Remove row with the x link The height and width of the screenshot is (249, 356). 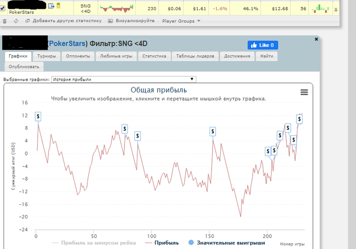coord(336,9)
